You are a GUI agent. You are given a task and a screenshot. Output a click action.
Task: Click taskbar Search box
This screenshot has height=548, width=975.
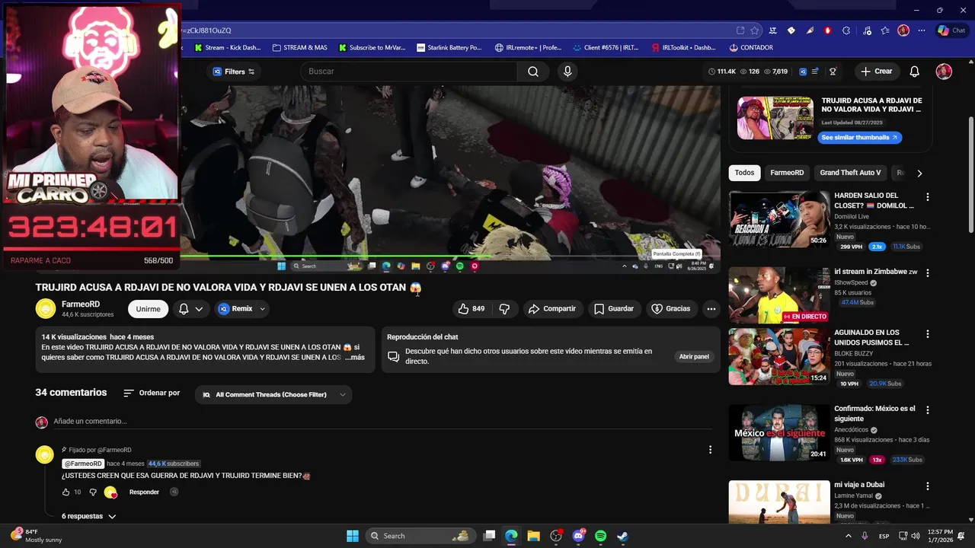(x=421, y=536)
